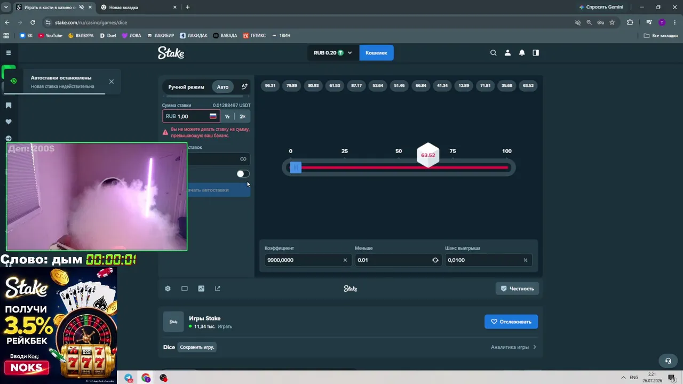The height and width of the screenshot is (384, 683).
Task: Toggle the right side panel icon
Action: (536, 53)
